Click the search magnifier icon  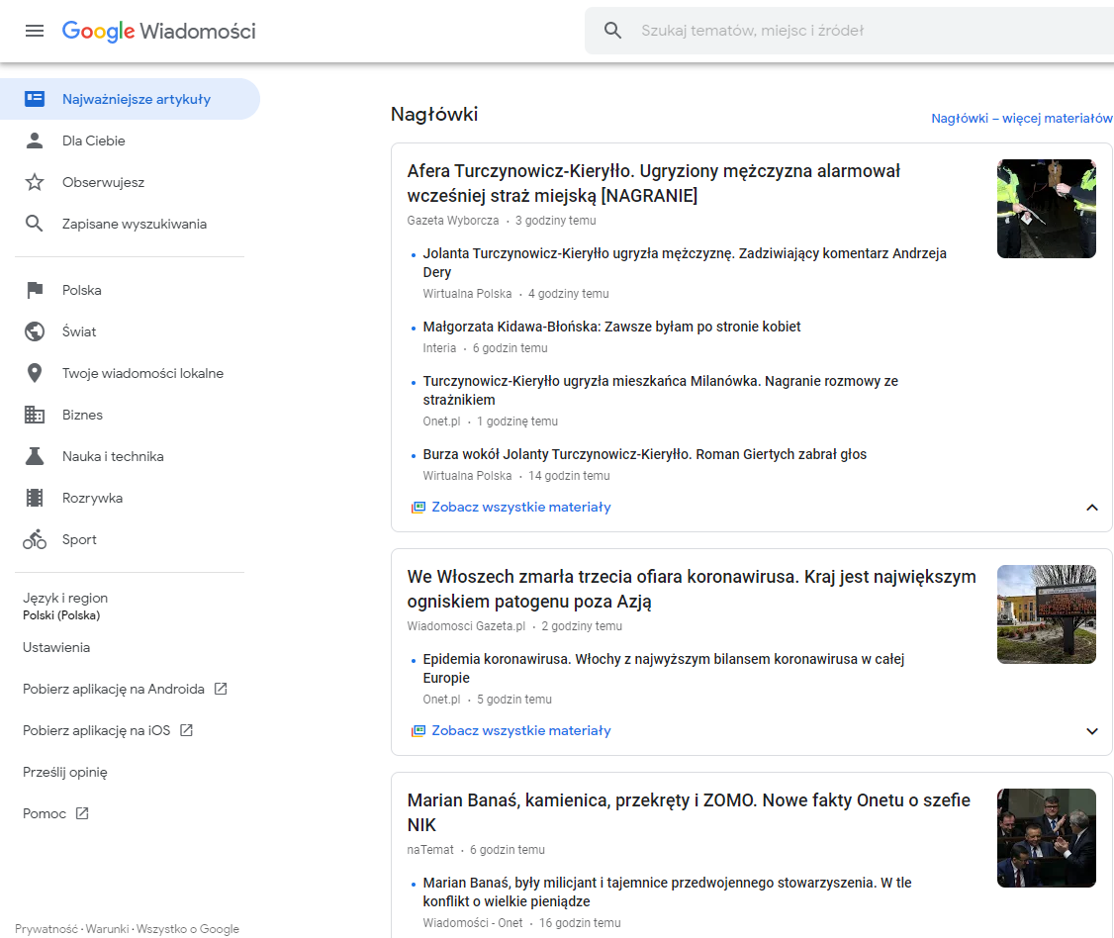pyautogui.click(x=612, y=31)
